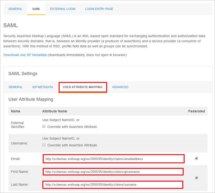Image resolution: width=215 pixels, height=193 pixels.
Task: Click the Last Name attribute field
Action: pos(113,185)
